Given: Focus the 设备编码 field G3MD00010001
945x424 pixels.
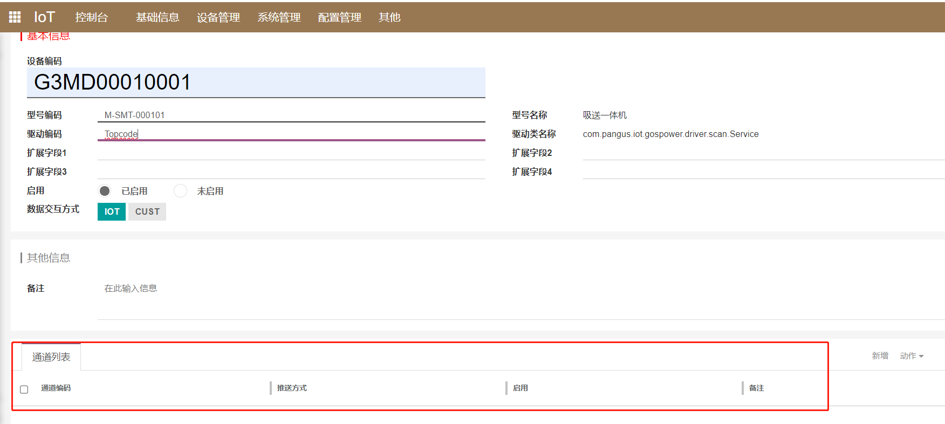Looking at the screenshot, I should (256, 83).
